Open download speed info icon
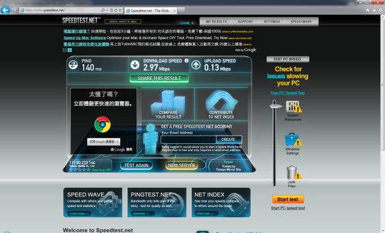 [x=186, y=60]
